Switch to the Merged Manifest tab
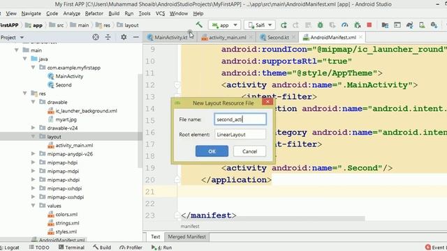 (x=186, y=236)
